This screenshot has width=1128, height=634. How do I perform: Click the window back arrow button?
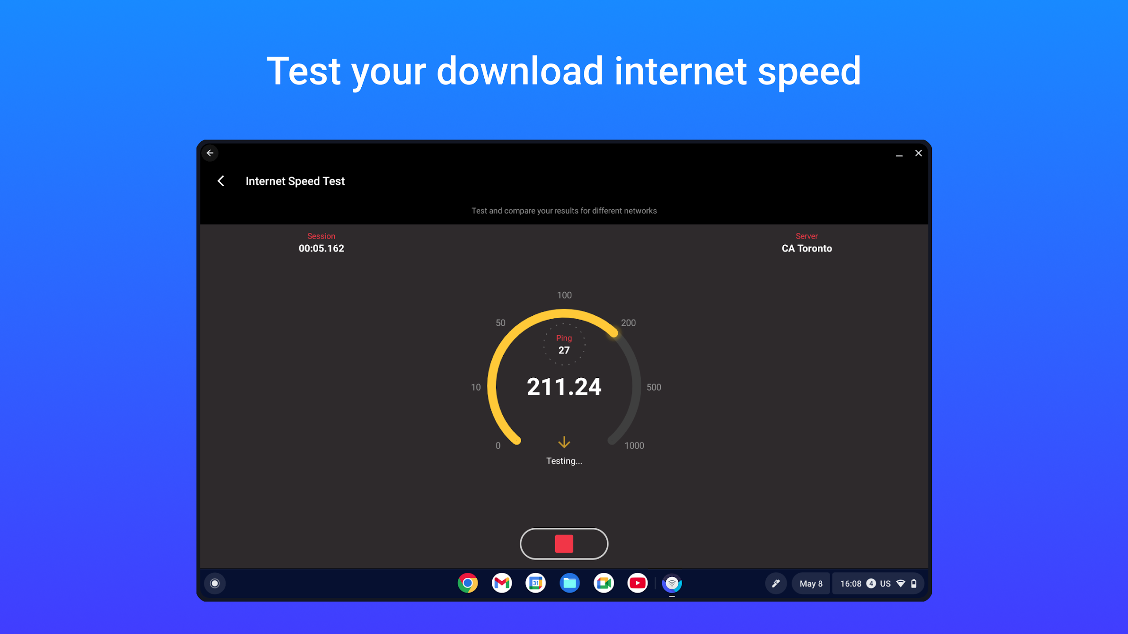coord(210,153)
